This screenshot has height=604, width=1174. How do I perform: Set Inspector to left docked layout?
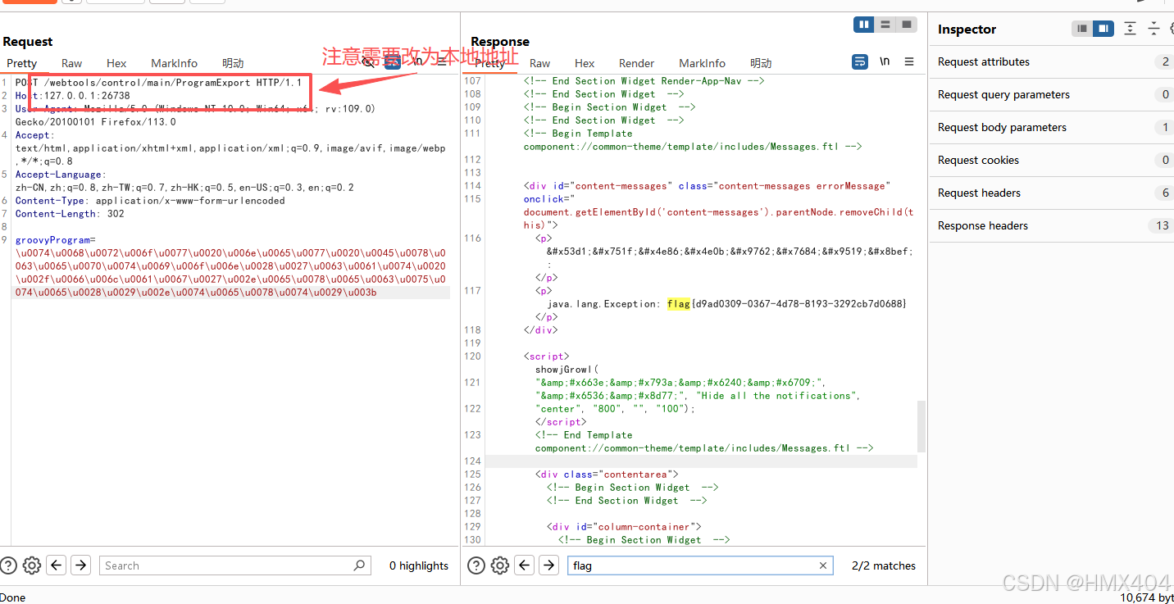(x=1083, y=29)
